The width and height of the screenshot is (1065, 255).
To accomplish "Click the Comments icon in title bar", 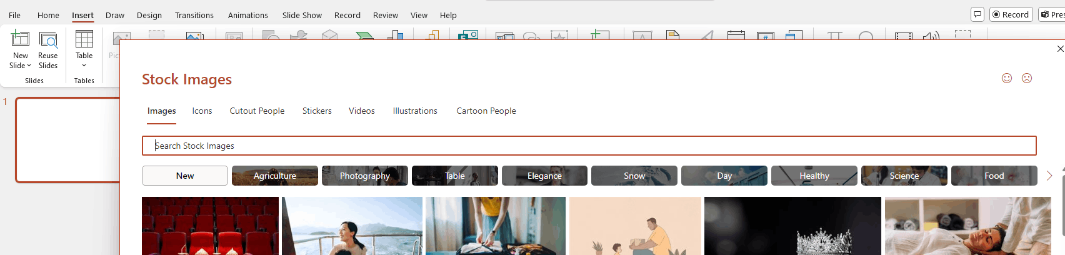I will 977,14.
